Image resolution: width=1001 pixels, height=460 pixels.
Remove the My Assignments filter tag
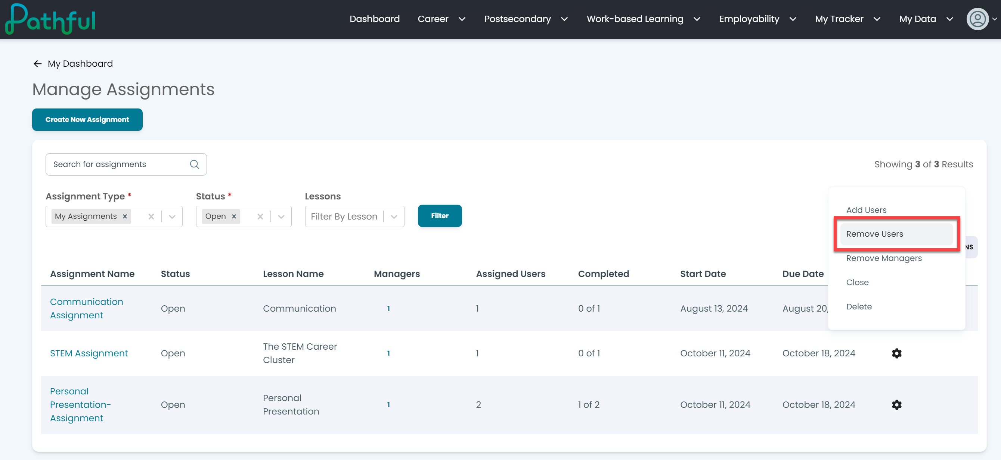[125, 217]
